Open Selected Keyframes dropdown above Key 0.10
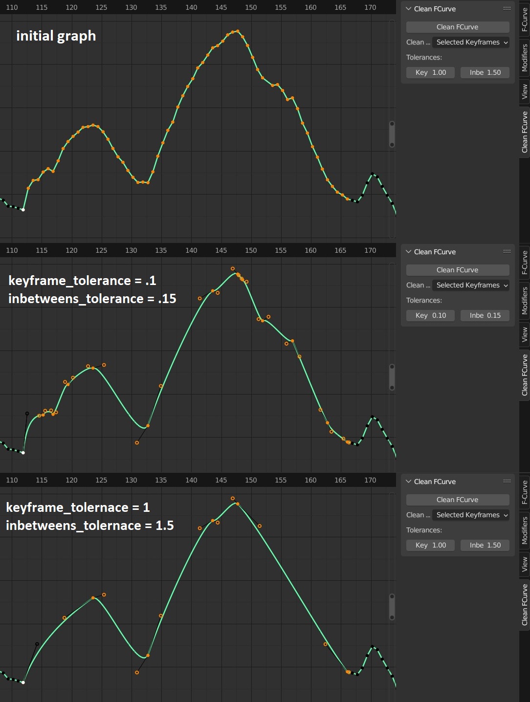 [x=471, y=285]
